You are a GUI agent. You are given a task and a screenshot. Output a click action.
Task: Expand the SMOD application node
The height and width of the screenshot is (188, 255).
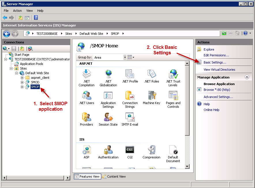22,82
